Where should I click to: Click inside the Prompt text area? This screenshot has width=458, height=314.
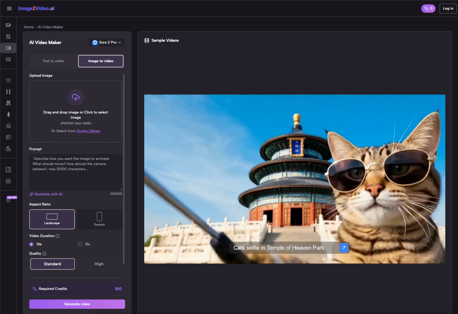[76, 172]
